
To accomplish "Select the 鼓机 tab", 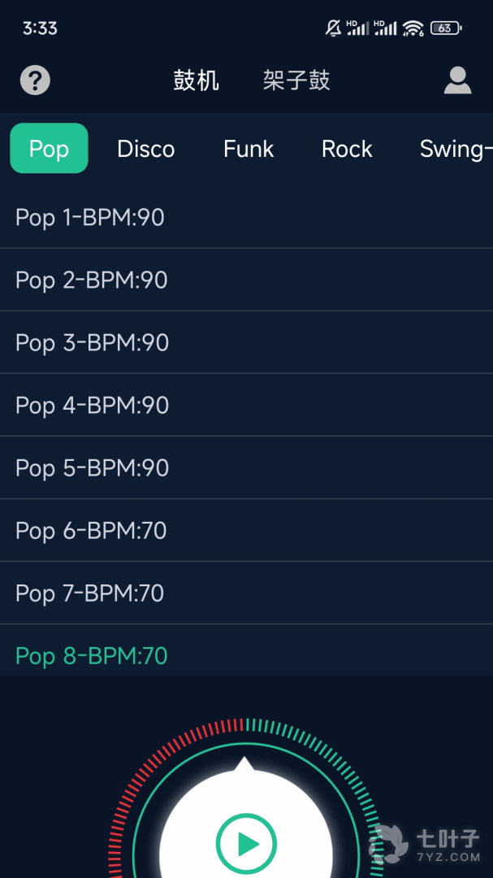I will (x=196, y=80).
